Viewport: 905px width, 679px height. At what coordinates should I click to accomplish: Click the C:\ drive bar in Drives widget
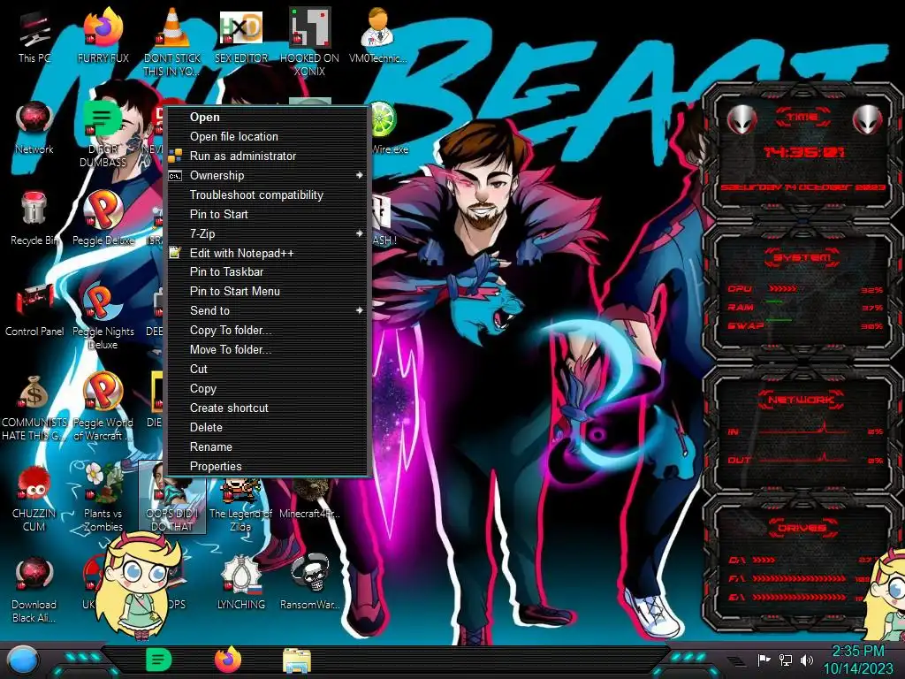point(764,560)
